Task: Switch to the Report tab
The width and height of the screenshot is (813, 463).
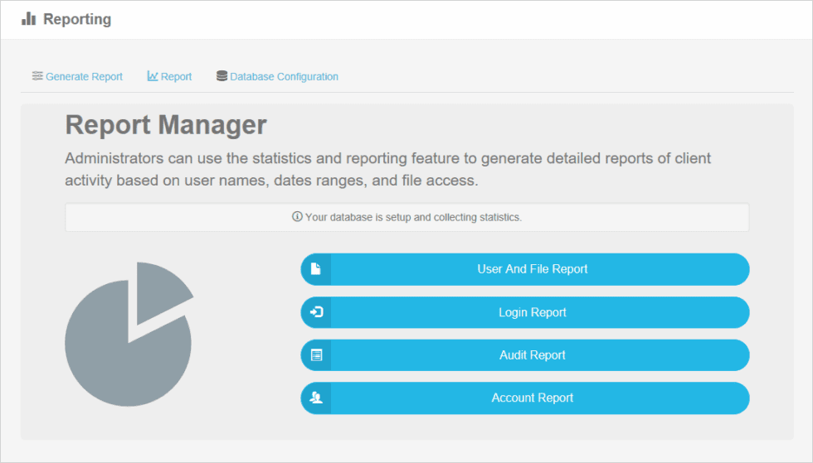Action: coord(169,77)
